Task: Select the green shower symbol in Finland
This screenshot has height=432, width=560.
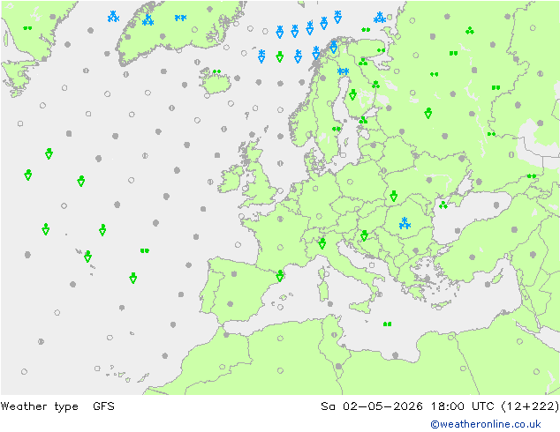Action: (x=352, y=95)
